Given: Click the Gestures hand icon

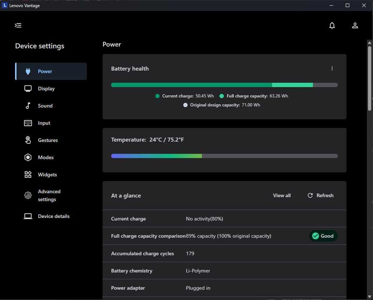Looking at the screenshot, I should (x=28, y=140).
